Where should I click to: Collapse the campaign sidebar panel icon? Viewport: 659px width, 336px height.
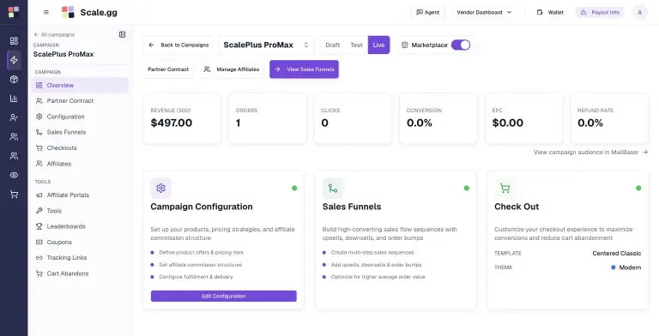coord(123,34)
